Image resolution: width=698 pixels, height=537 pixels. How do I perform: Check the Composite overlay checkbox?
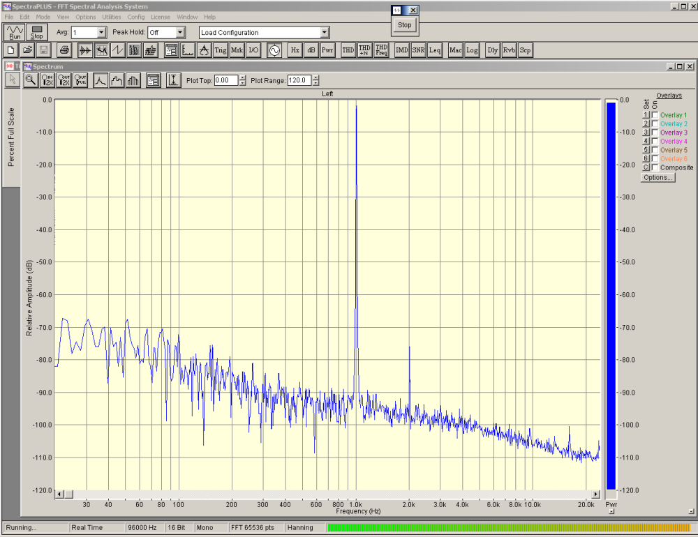[655, 167]
